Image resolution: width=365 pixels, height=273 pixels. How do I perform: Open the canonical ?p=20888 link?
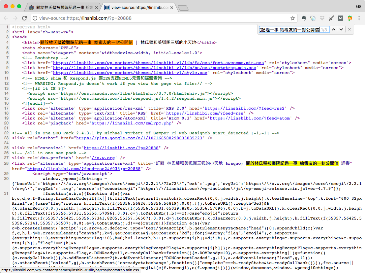[121, 148]
